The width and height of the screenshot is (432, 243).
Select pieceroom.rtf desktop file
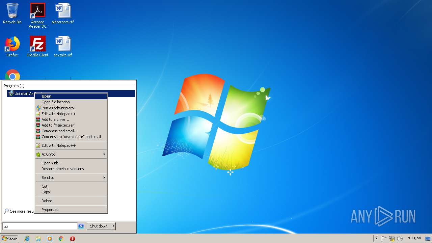(x=63, y=13)
